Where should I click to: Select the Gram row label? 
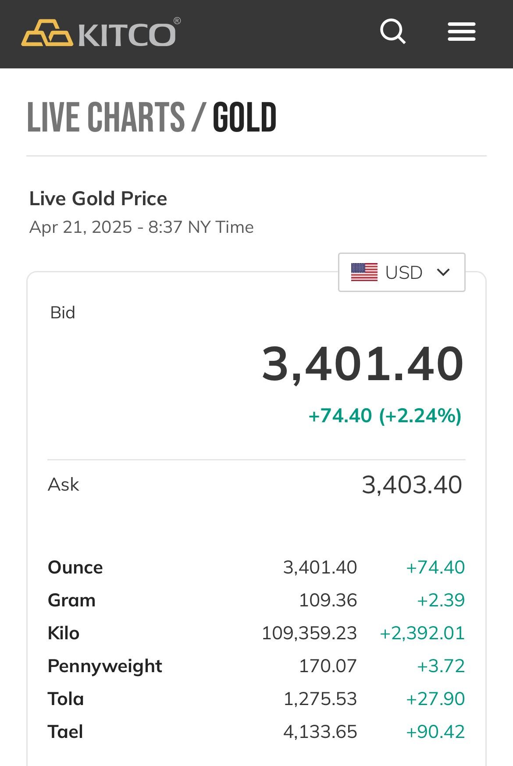pos(71,600)
